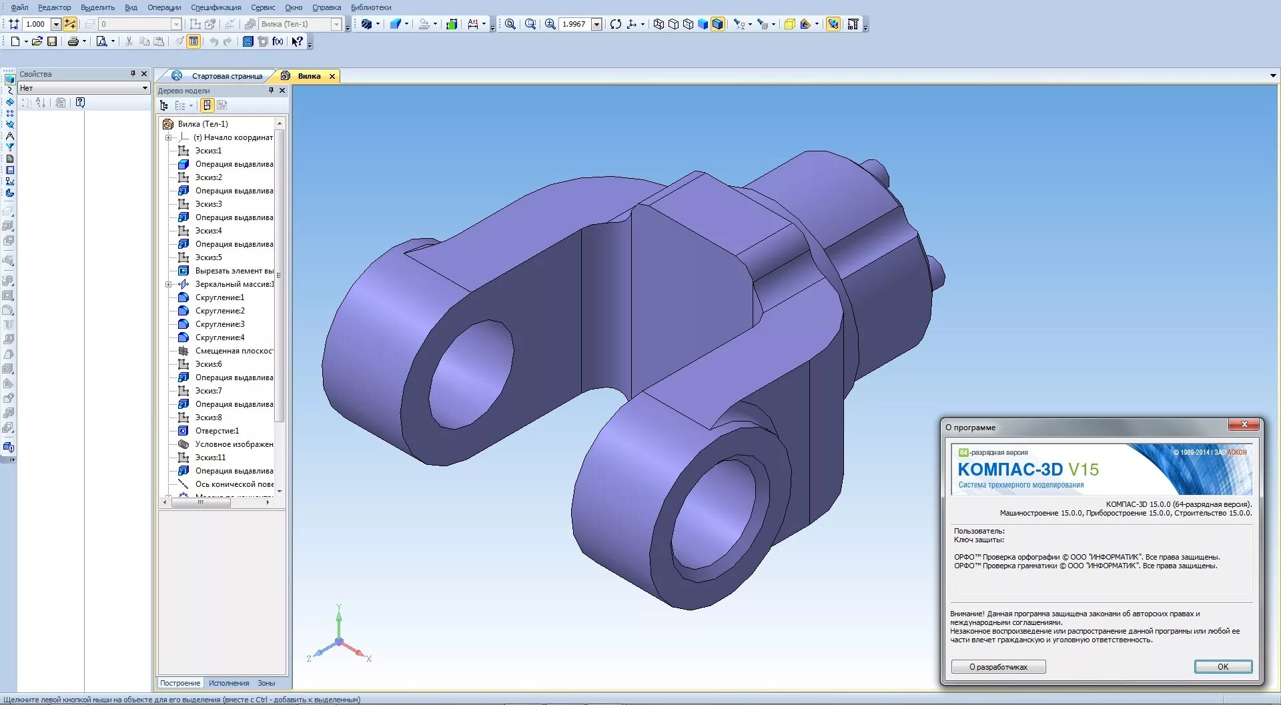Open the Библиотеки menu

coord(371,7)
